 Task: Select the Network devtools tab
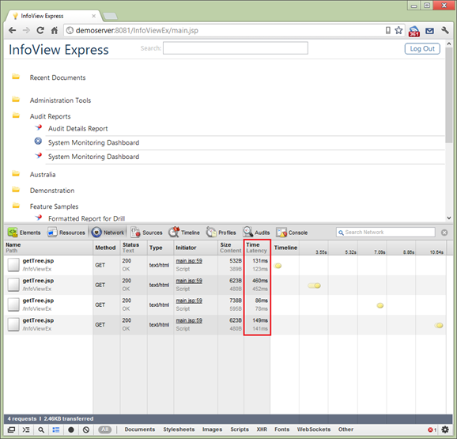pyautogui.click(x=108, y=233)
